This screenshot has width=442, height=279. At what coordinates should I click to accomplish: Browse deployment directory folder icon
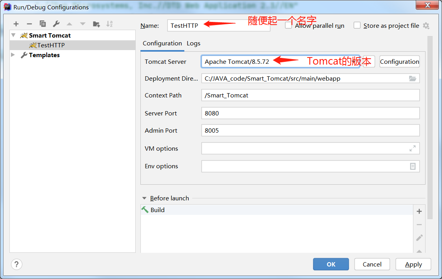(x=413, y=79)
